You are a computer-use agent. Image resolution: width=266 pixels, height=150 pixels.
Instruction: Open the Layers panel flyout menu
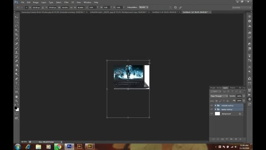pos(244,88)
